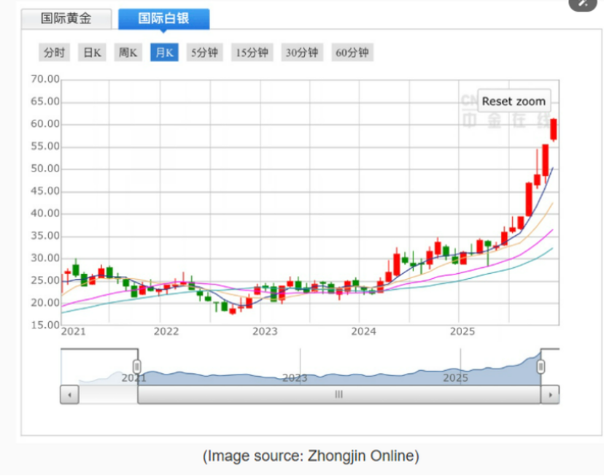Choose the 周K weekly interval
The height and width of the screenshot is (476, 604).
click(x=128, y=53)
